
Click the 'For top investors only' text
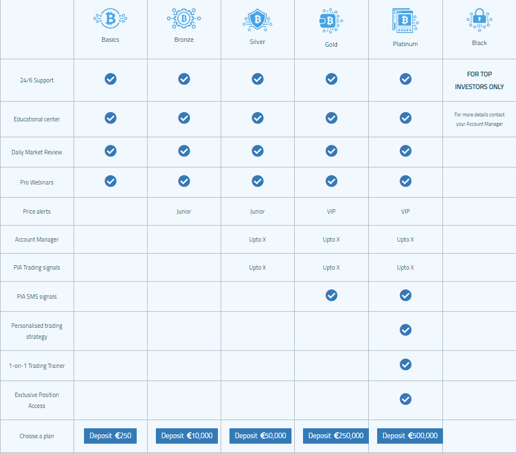tap(479, 80)
